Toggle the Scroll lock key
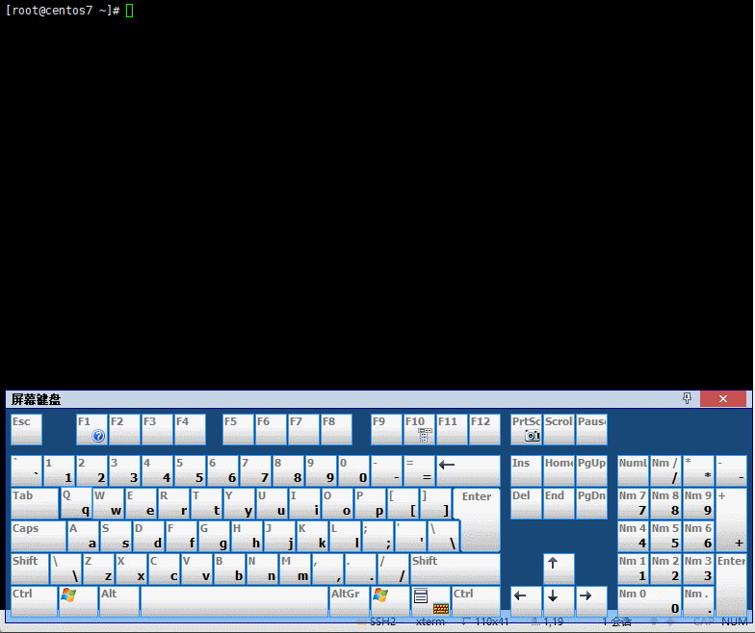The width and height of the screenshot is (755, 633). (559, 429)
